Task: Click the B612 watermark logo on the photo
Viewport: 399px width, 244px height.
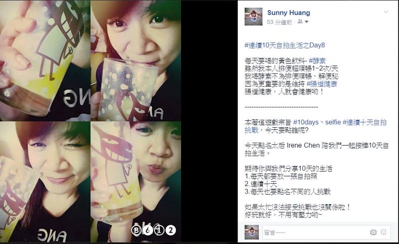Action: (x=154, y=230)
